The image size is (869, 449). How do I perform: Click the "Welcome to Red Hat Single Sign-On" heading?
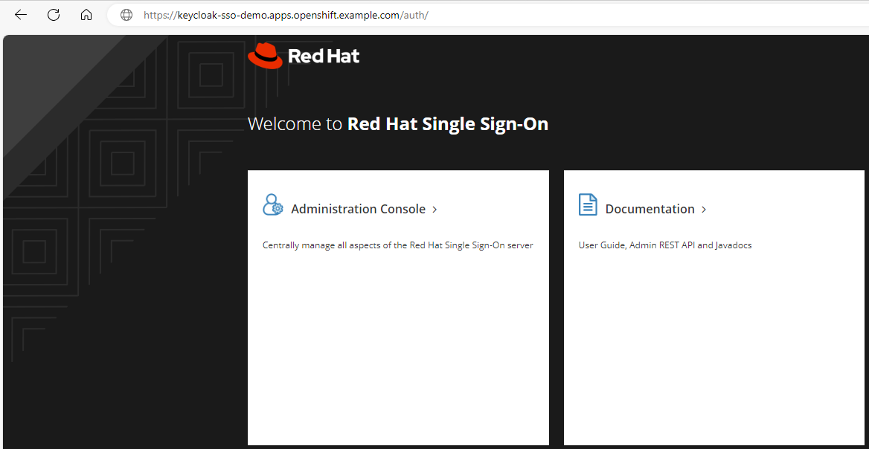[x=398, y=124]
